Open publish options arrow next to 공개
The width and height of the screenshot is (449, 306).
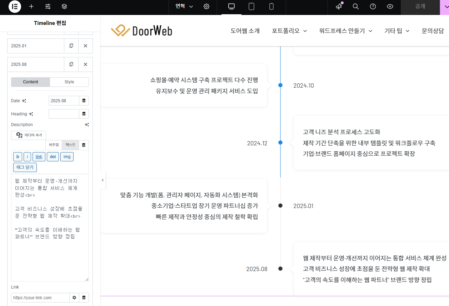[444, 7]
